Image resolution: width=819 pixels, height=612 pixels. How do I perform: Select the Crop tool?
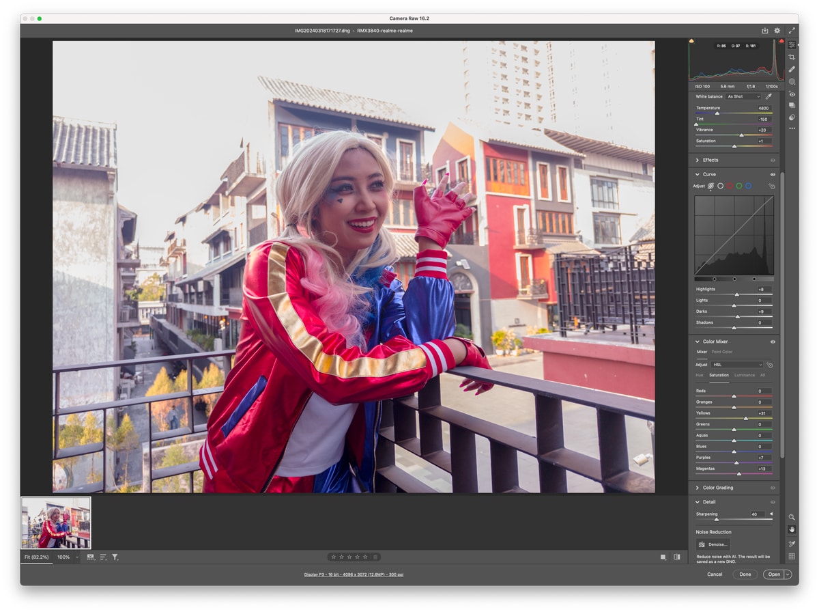tap(792, 57)
